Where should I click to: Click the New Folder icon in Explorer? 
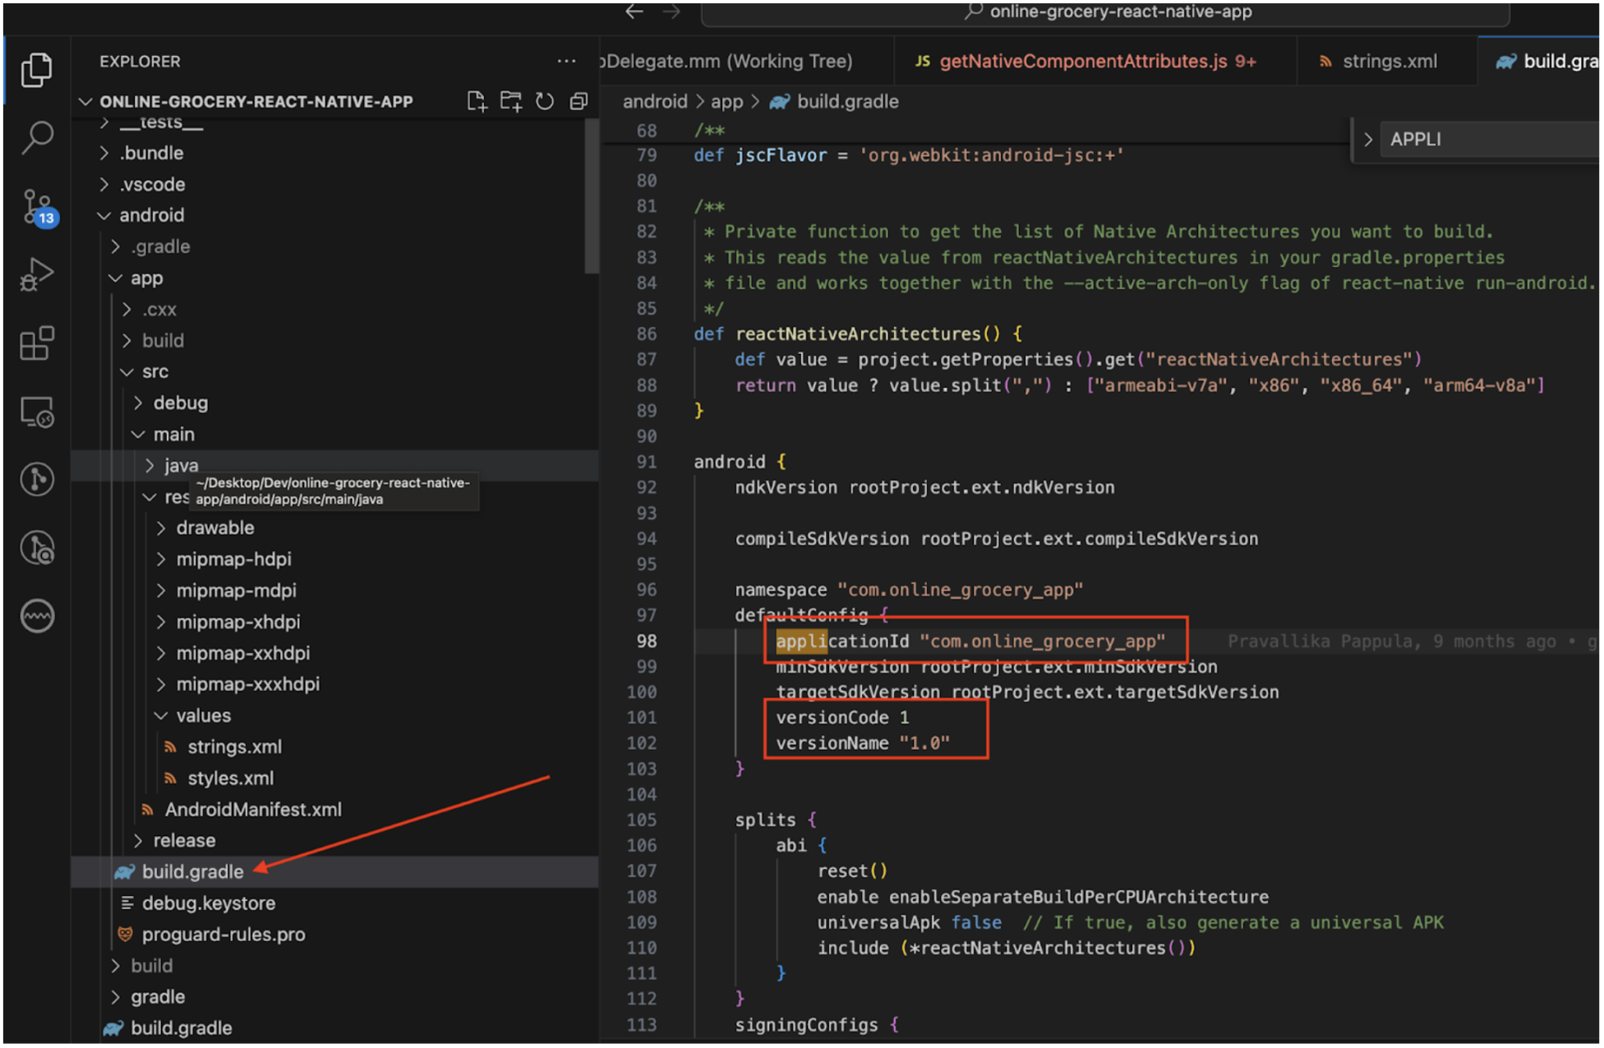[x=510, y=100]
